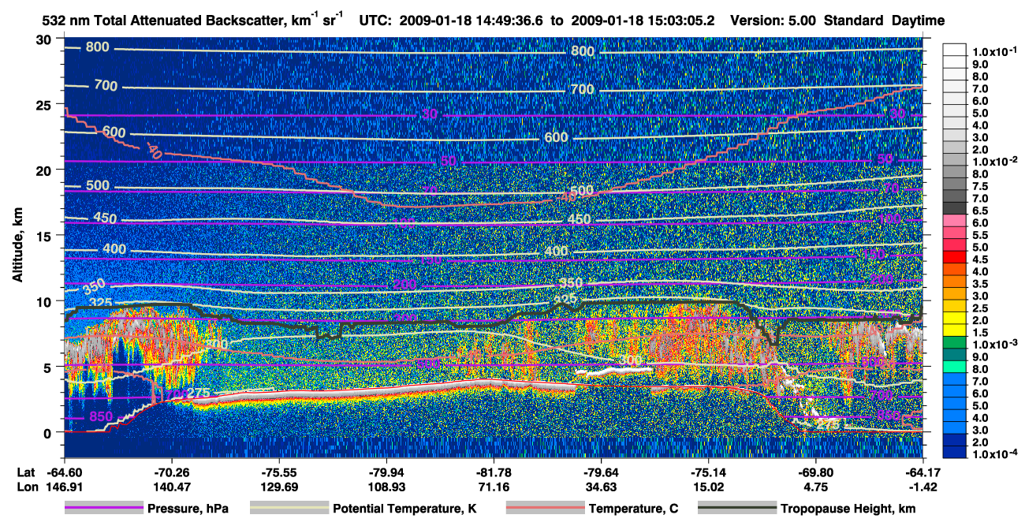
Task: Click latitude value '-70.26'
Action: pos(172,472)
